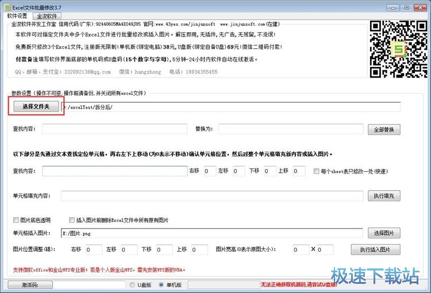Click the WeChat payment QR code image
This screenshot has width=431, height=293.
398,49
